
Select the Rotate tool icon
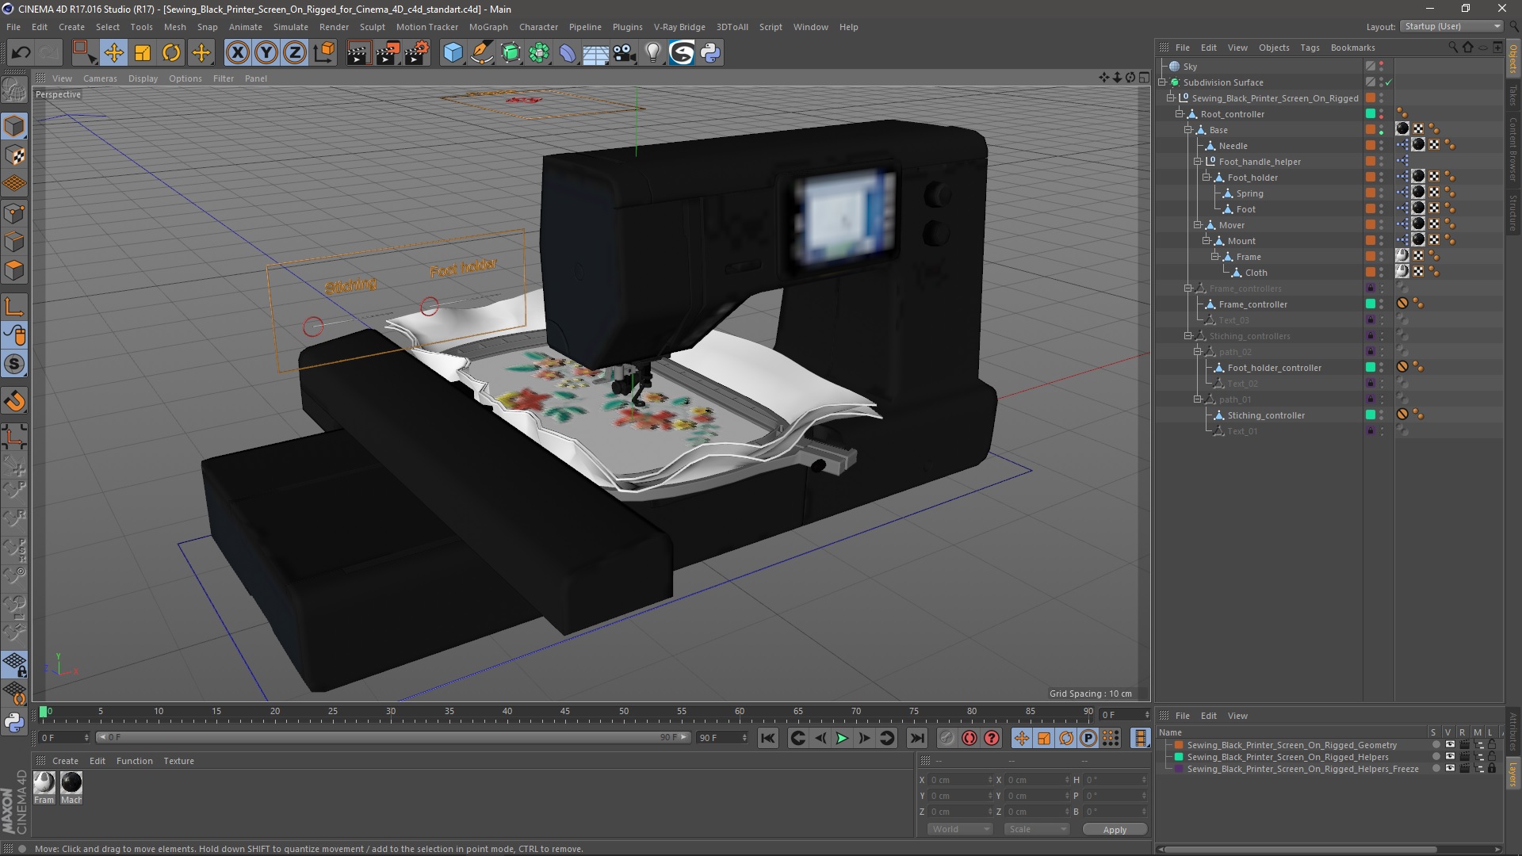click(x=171, y=53)
